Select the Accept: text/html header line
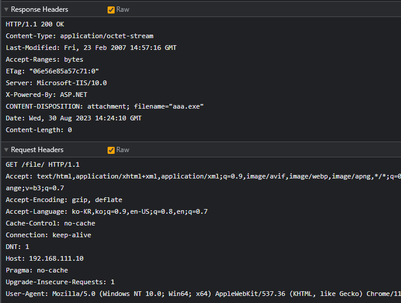Viewport: 401px width, 303px height. (x=203, y=176)
